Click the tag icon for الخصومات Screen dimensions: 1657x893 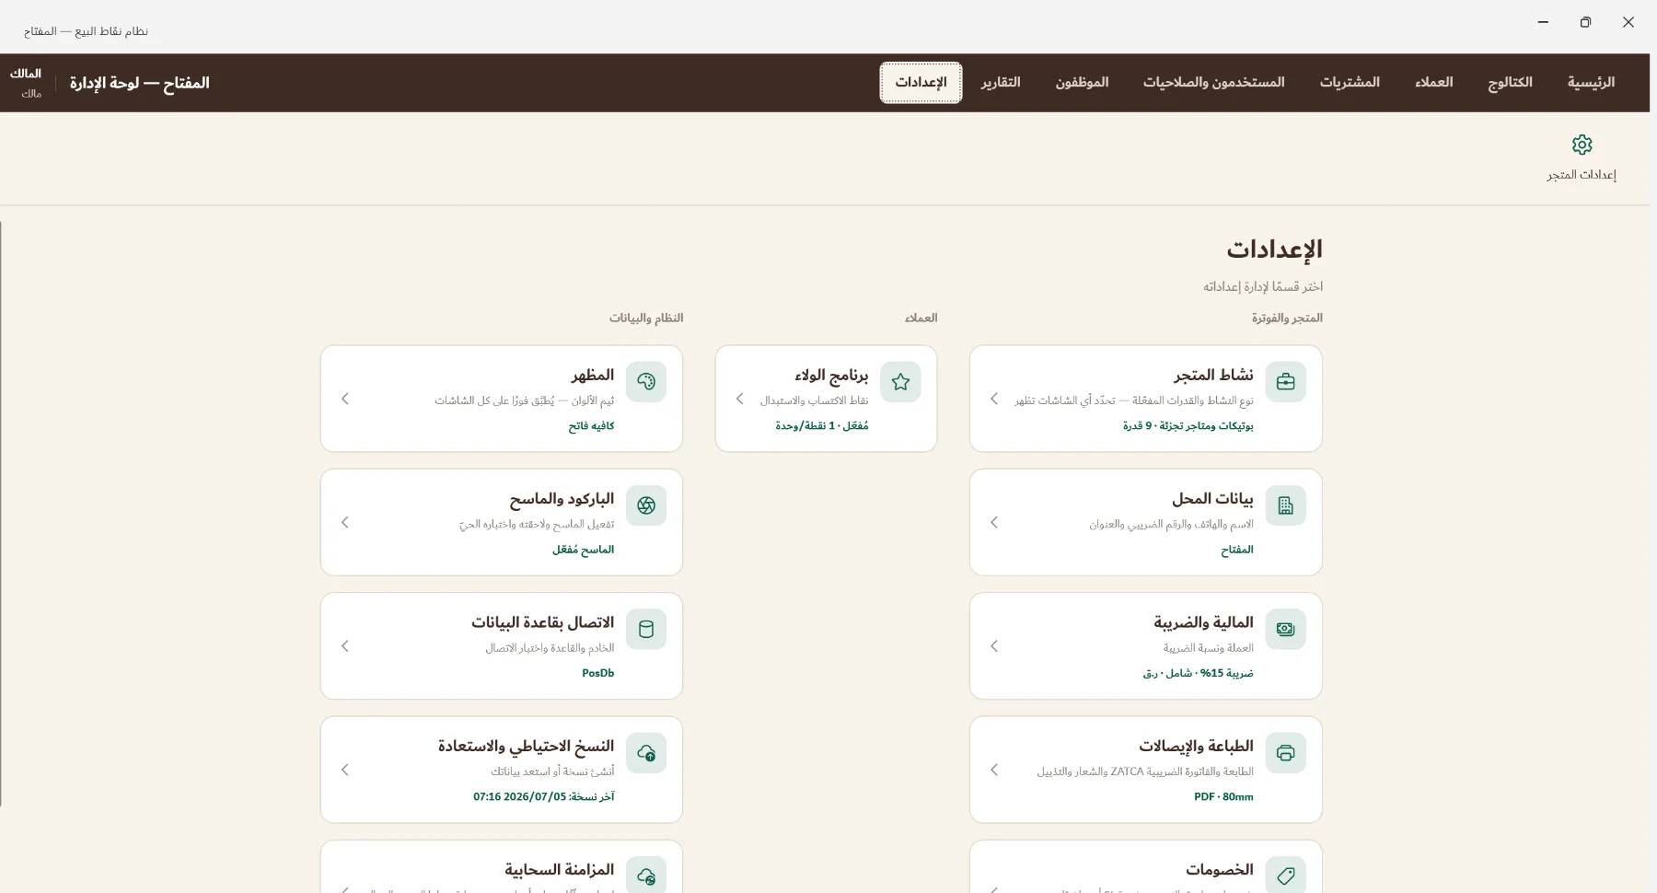pyautogui.click(x=1285, y=876)
